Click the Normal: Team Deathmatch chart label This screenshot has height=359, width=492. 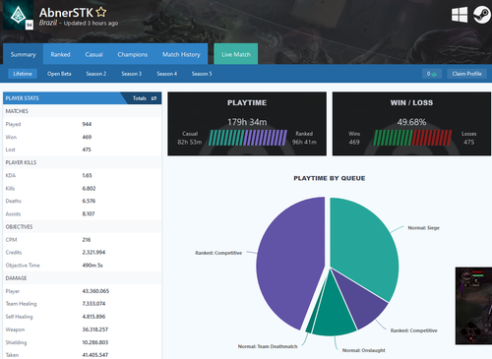coord(268,346)
